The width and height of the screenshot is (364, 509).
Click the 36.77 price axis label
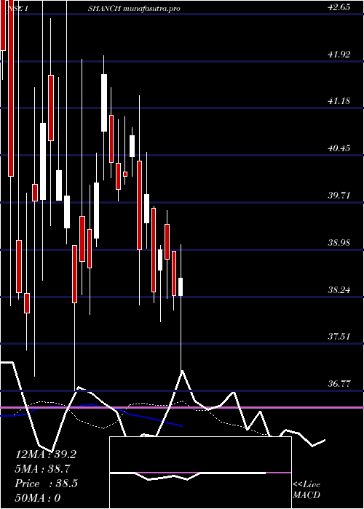[339, 384]
